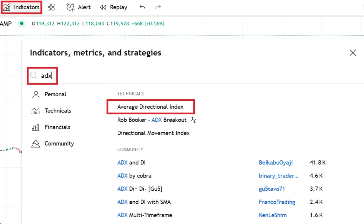This screenshot has width=364, height=224.
Task: Create an Alert from the toolbar
Action: 79,7
